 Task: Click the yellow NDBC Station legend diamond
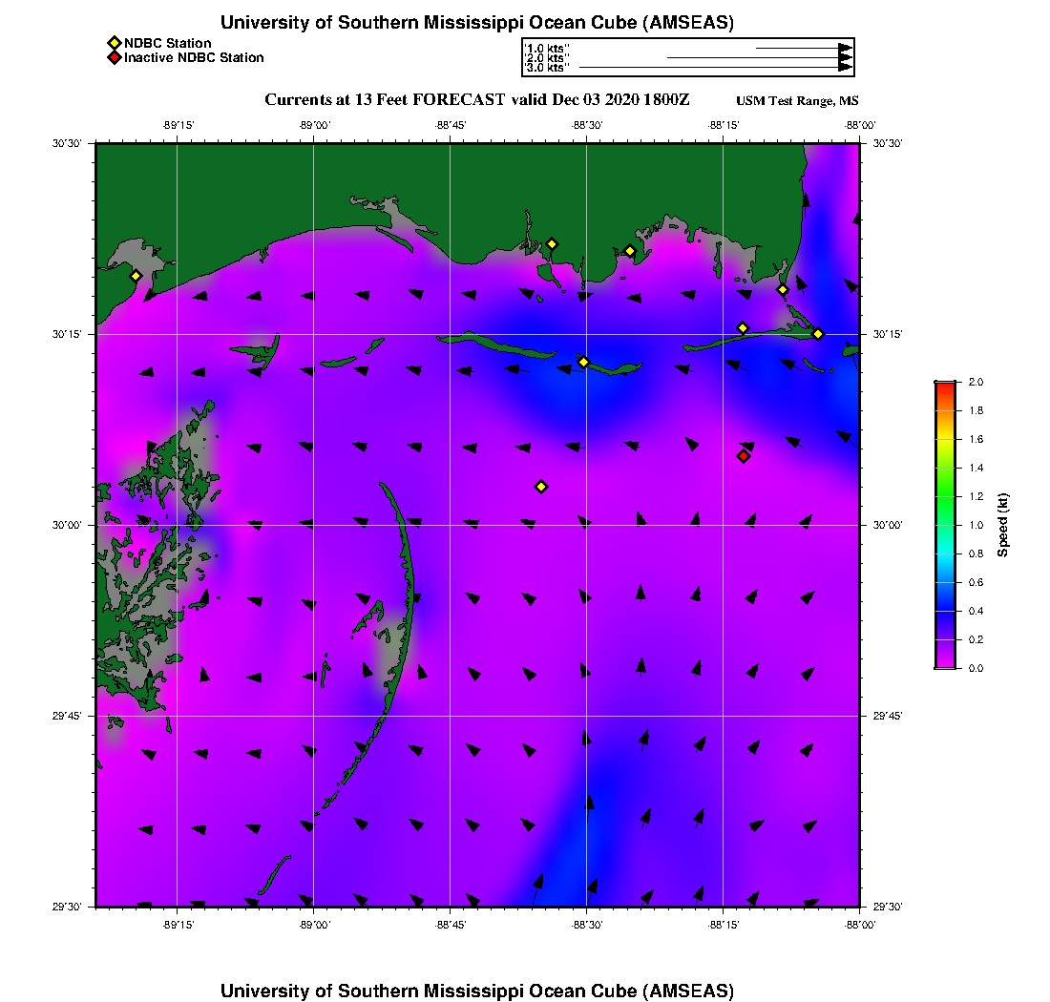click(x=114, y=43)
